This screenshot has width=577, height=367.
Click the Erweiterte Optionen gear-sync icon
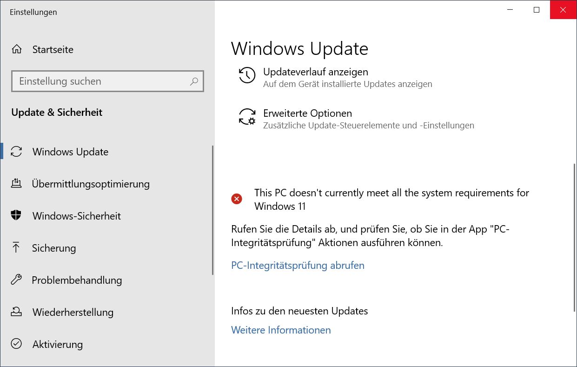point(247,117)
